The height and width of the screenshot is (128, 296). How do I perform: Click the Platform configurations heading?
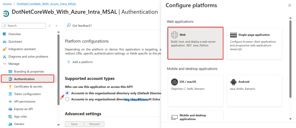tap(87, 41)
